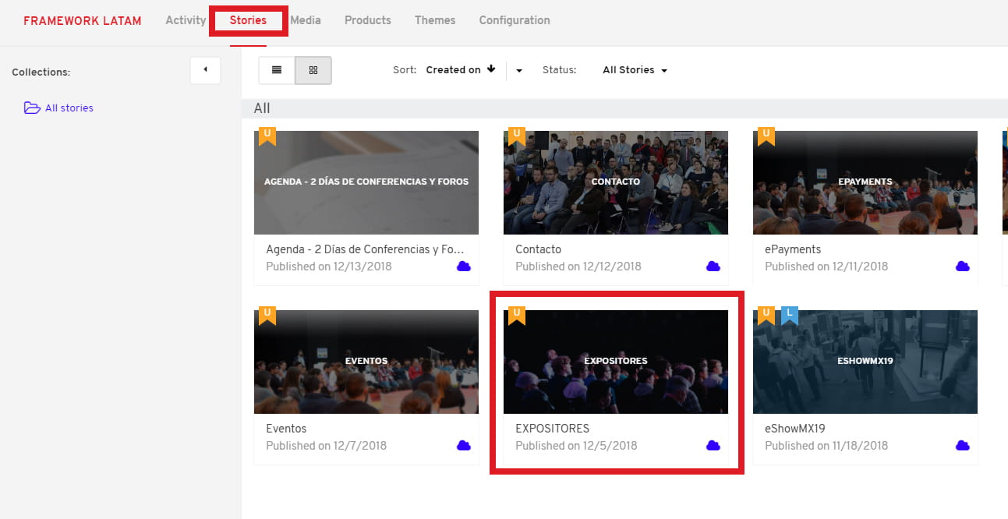Click the cloud icon on EXPOSITORES card
This screenshot has width=1008, height=519.
point(713,446)
